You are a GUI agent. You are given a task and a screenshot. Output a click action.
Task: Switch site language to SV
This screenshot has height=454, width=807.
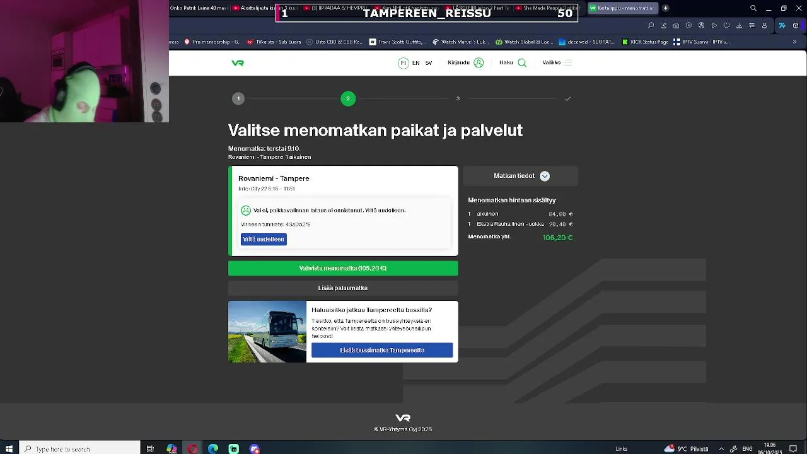(429, 63)
